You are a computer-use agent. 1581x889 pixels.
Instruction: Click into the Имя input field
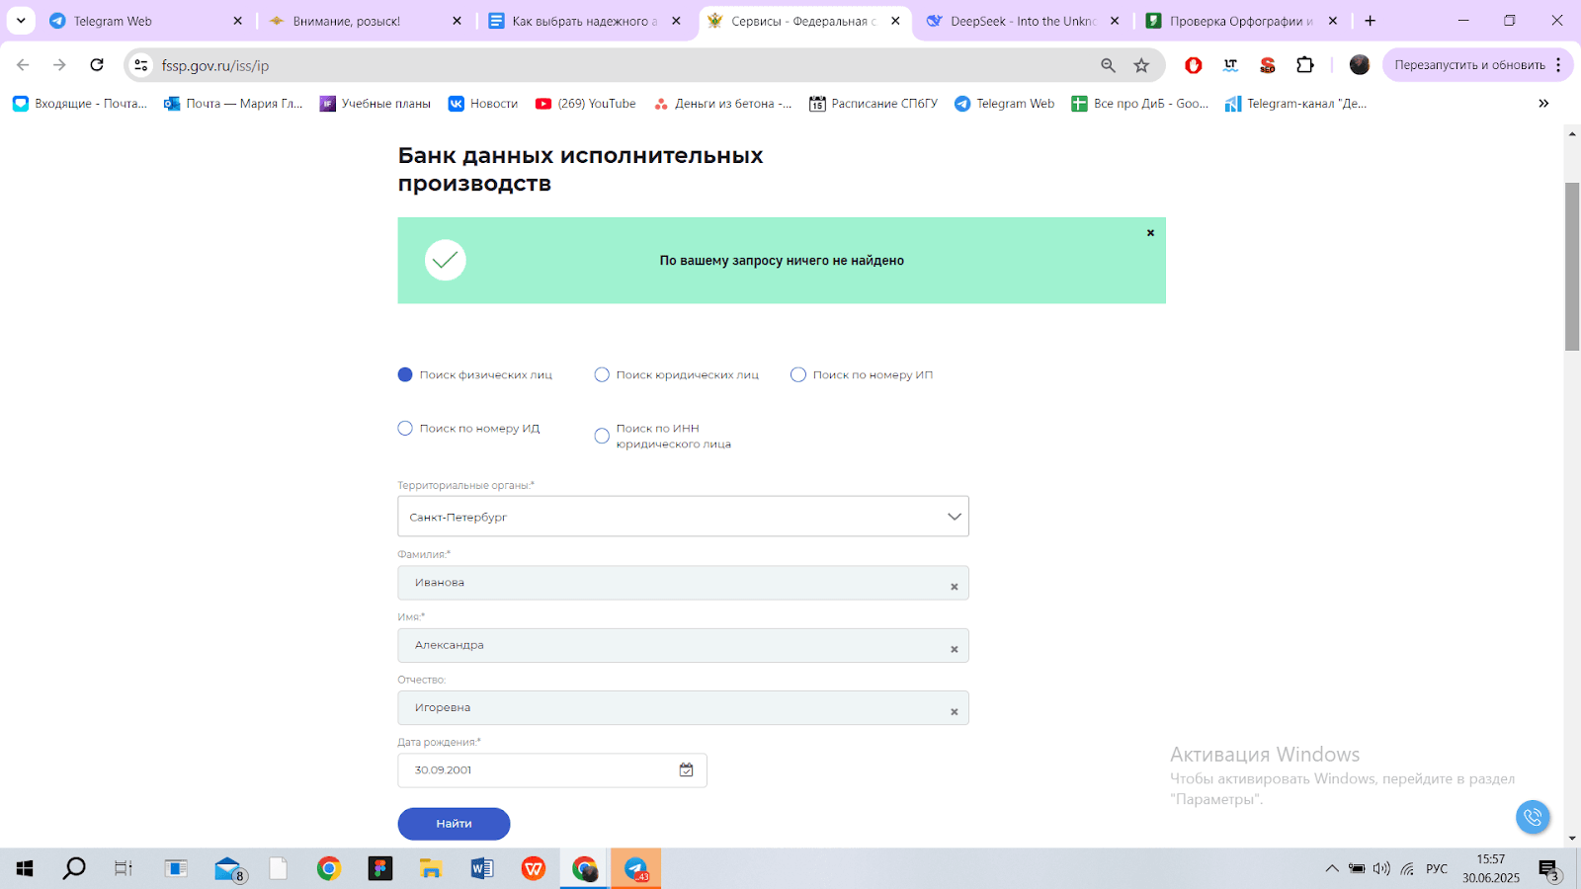pyautogui.click(x=672, y=646)
